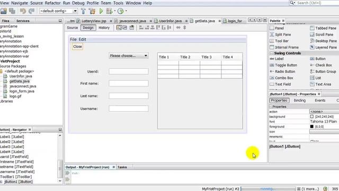
Task: Click the Scroll Pane icon in Palette
Action: coord(312,34)
